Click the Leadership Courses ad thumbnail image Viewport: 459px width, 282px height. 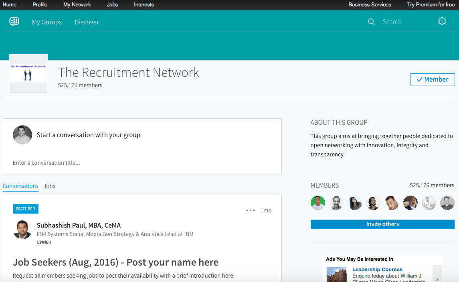click(x=337, y=274)
